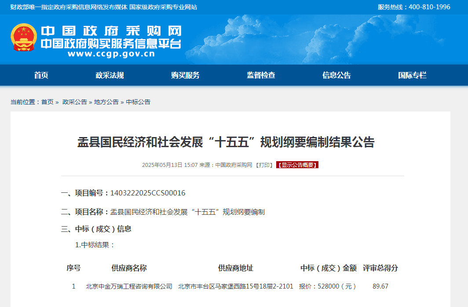Open the 信息公告 menu item
This screenshot has width=468, height=307.
336,75
